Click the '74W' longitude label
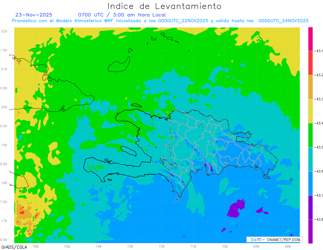 click(99, 246)
